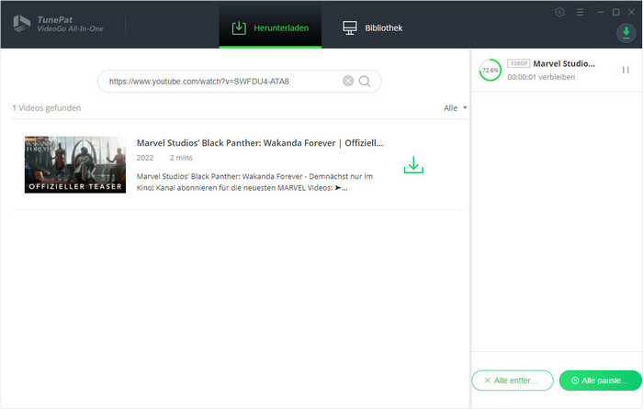This screenshot has height=409, width=643.
Task: Click the TunePat logo
Action: click(x=59, y=23)
